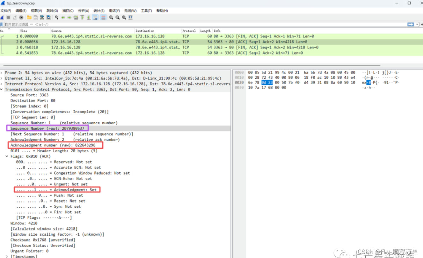This screenshot has height=258, width=423.
Task: Collapse Transmission Control Protocol node
Action: tap(2, 90)
